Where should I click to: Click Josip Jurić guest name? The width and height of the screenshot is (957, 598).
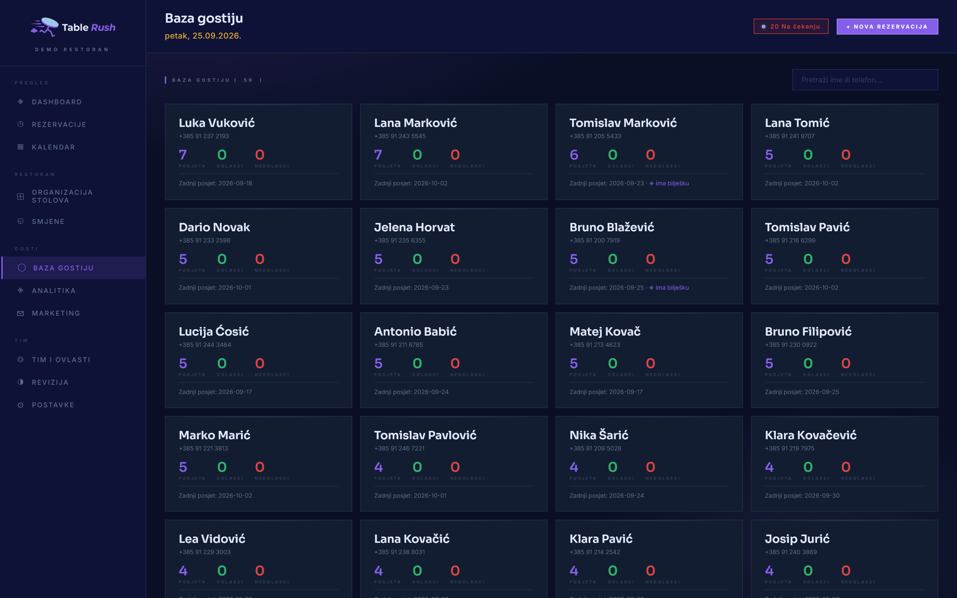(797, 539)
